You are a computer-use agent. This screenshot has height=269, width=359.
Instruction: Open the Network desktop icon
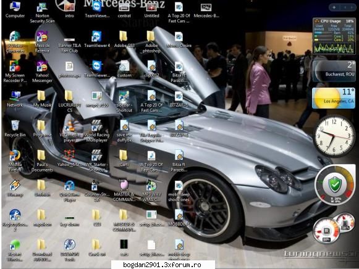(x=15, y=99)
